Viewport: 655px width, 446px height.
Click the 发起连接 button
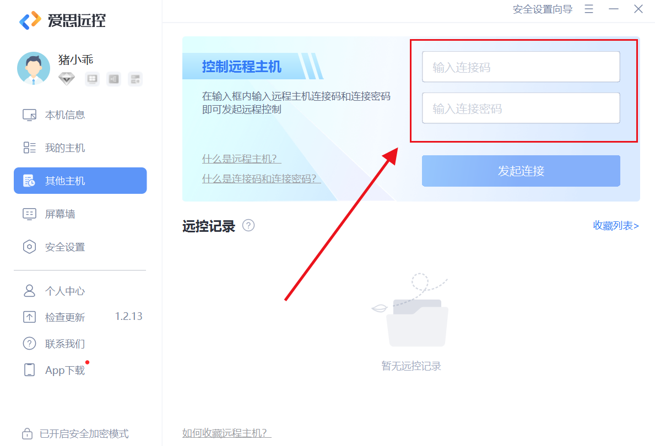pos(521,171)
